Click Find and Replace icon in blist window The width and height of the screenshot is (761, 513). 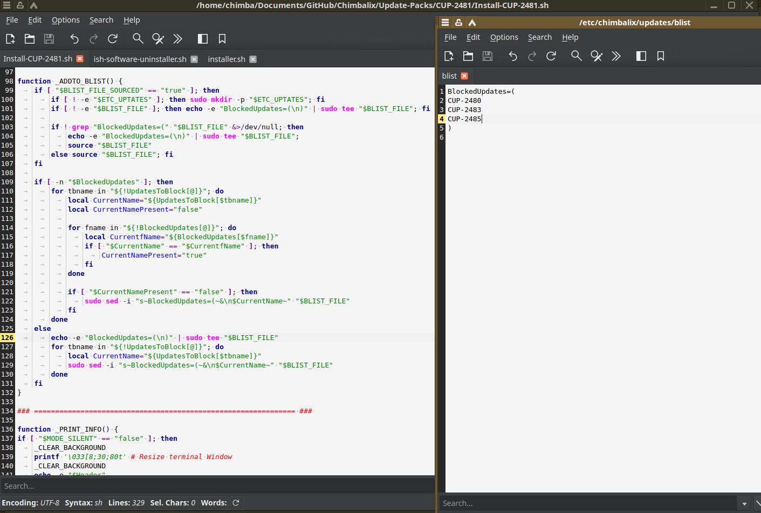(597, 56)
